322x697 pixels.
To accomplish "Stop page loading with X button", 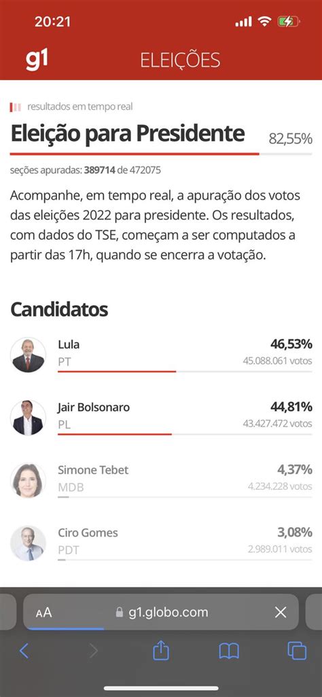I will pos(281,613).
